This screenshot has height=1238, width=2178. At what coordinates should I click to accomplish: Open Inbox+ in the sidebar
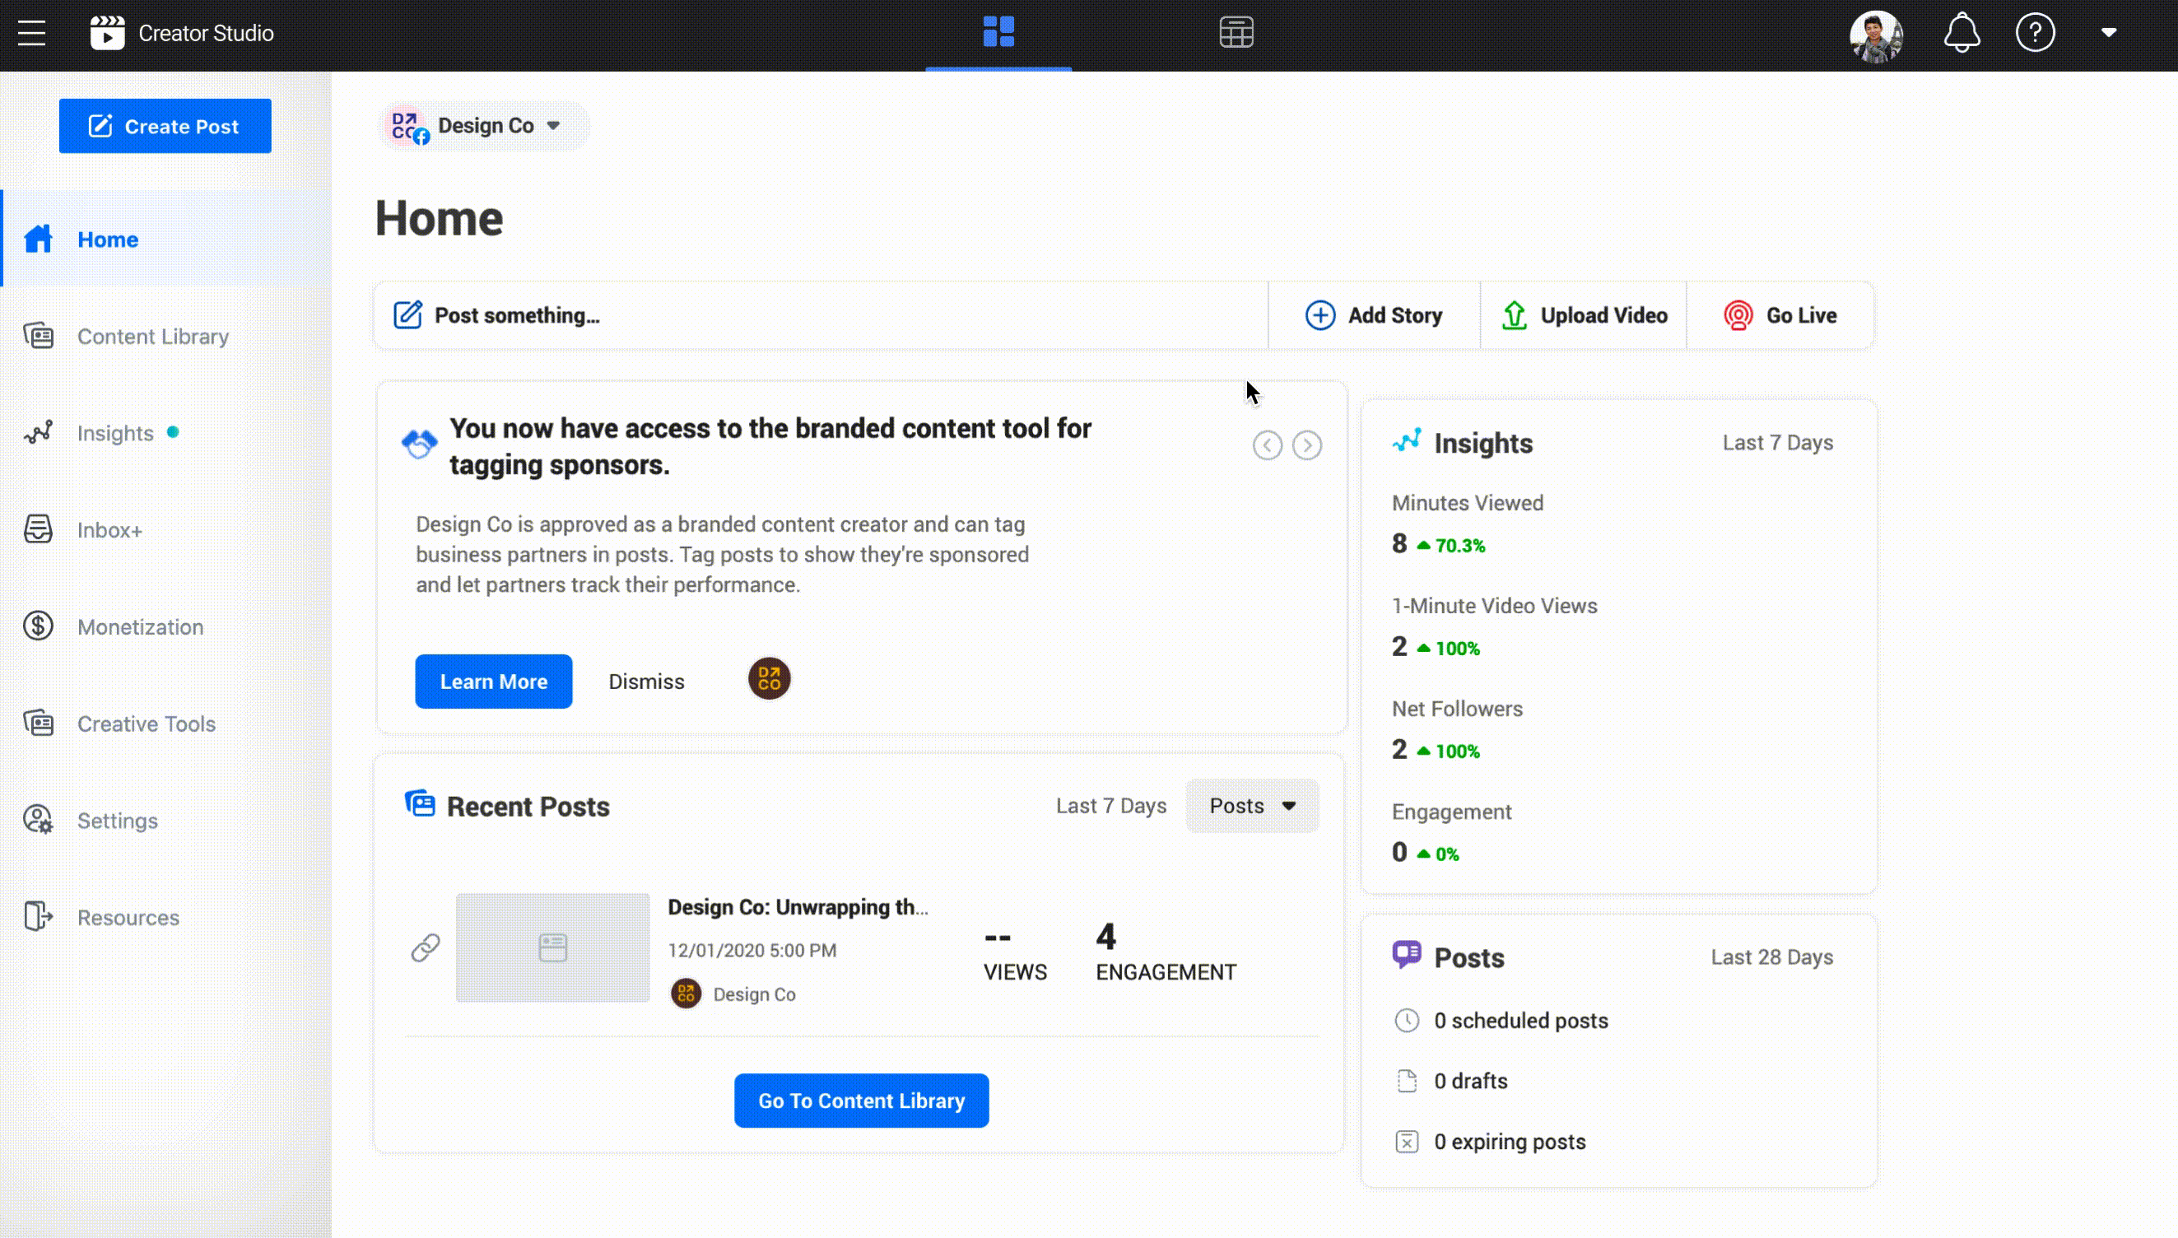point(109,531)
